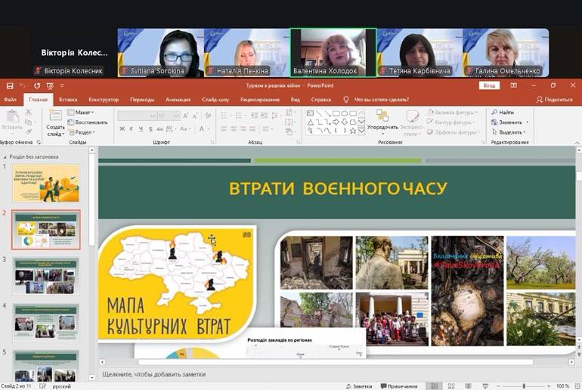Select slide 3 thumbnail in the slide panel
The image size is (582, 390).
(45, 276)
